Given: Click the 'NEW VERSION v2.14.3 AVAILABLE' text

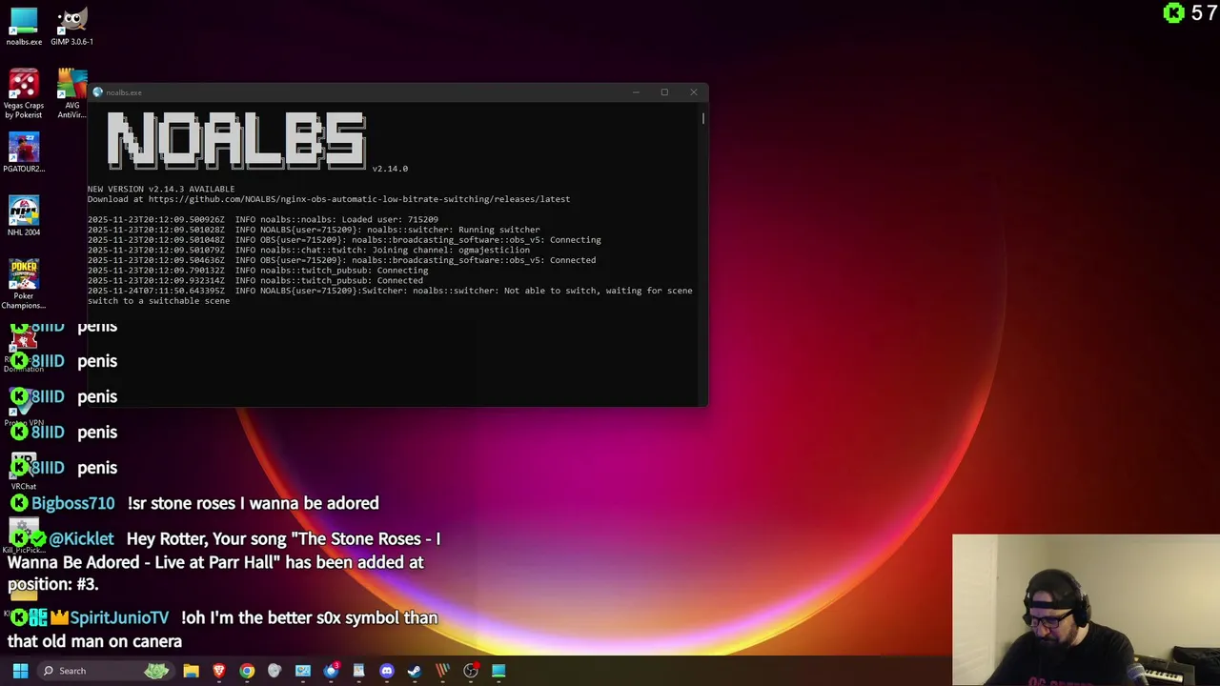Looking at the screenshot, I should coord(161,189).
